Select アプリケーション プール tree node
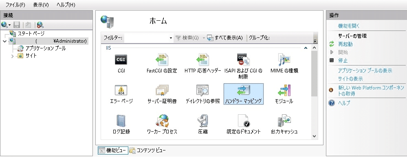 pyautogui.click(x=46, y=48)
